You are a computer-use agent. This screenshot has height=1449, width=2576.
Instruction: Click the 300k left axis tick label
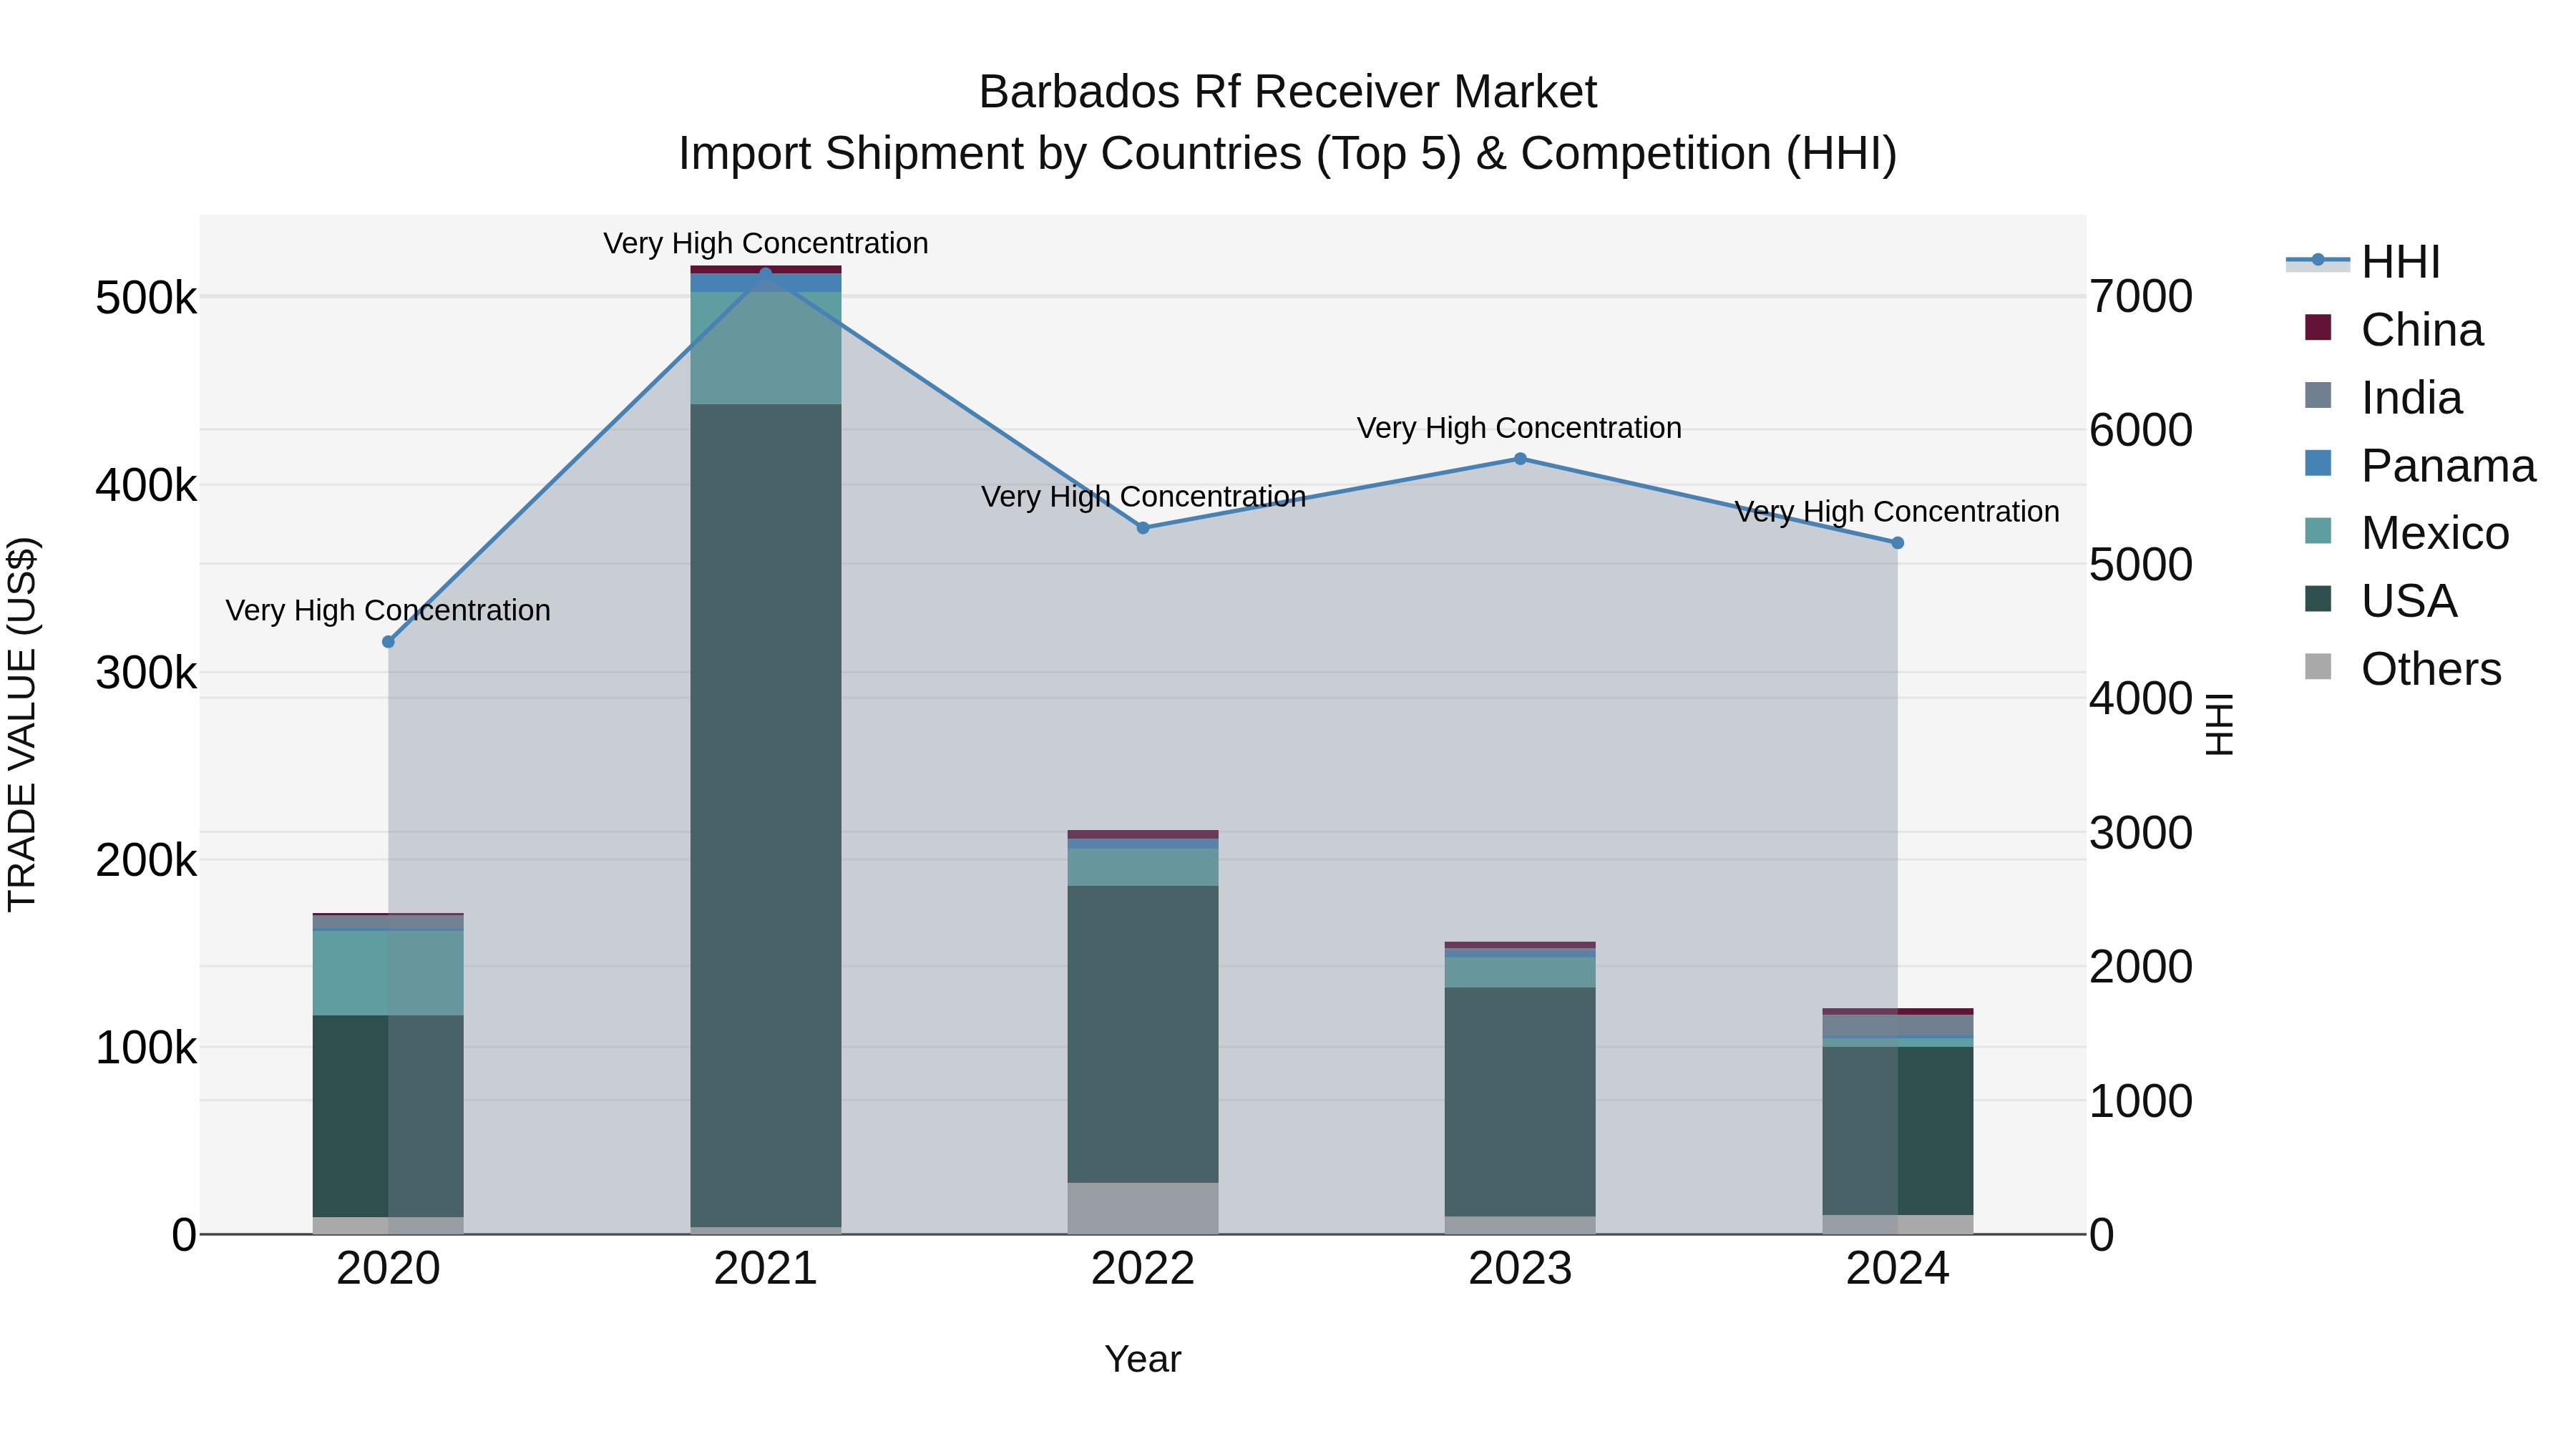click(x=147, y=673)
